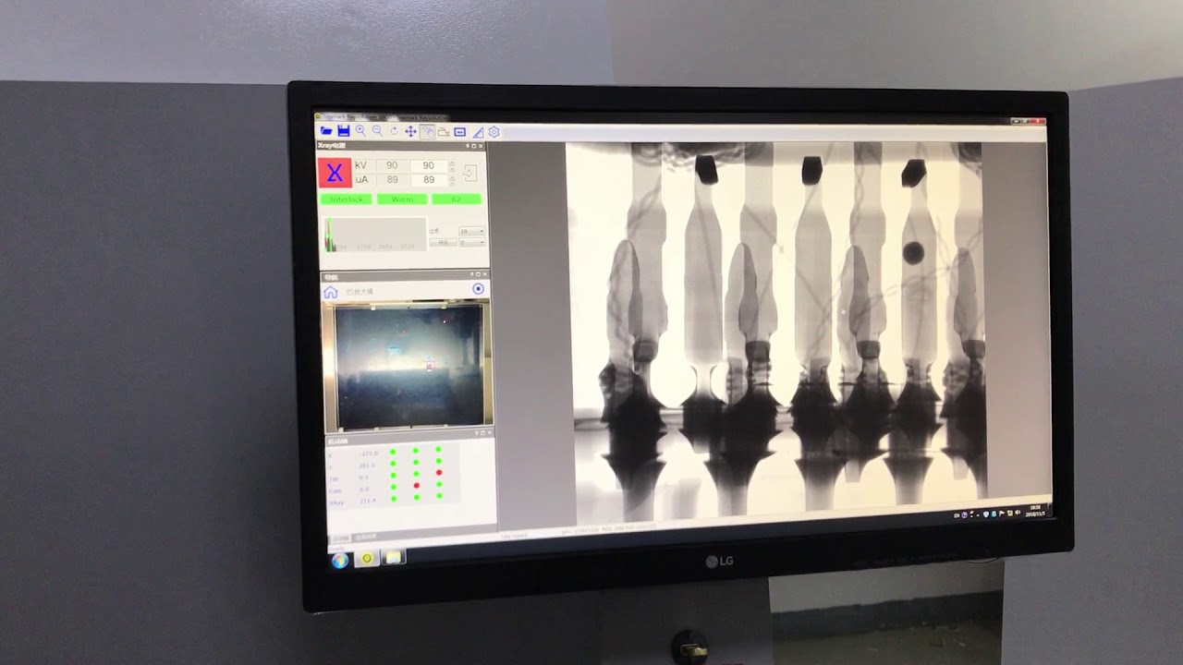Decrease uA with the down stepper arrow
Screen dimensions: 1183x665
(x=452, y=183)
